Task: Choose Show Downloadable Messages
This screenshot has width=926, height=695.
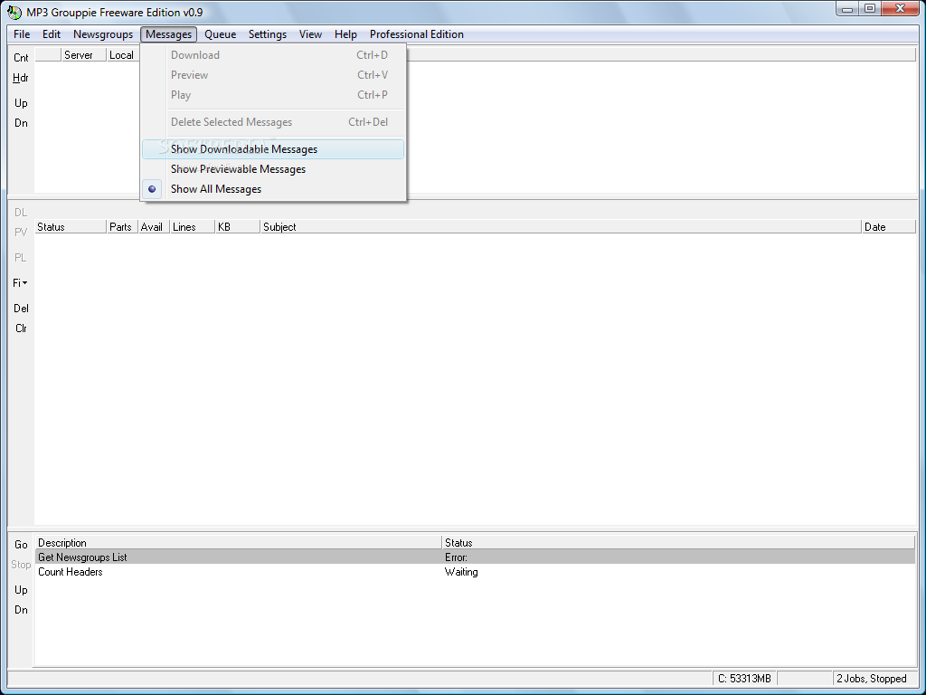Action: pyautogui.click(x=273, y=149)
